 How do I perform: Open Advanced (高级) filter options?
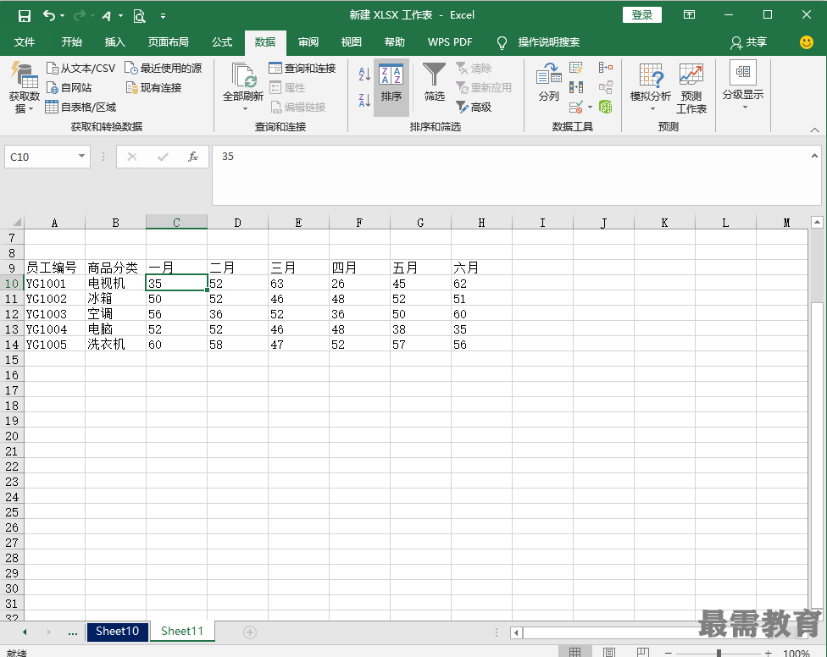coord(474,107)
